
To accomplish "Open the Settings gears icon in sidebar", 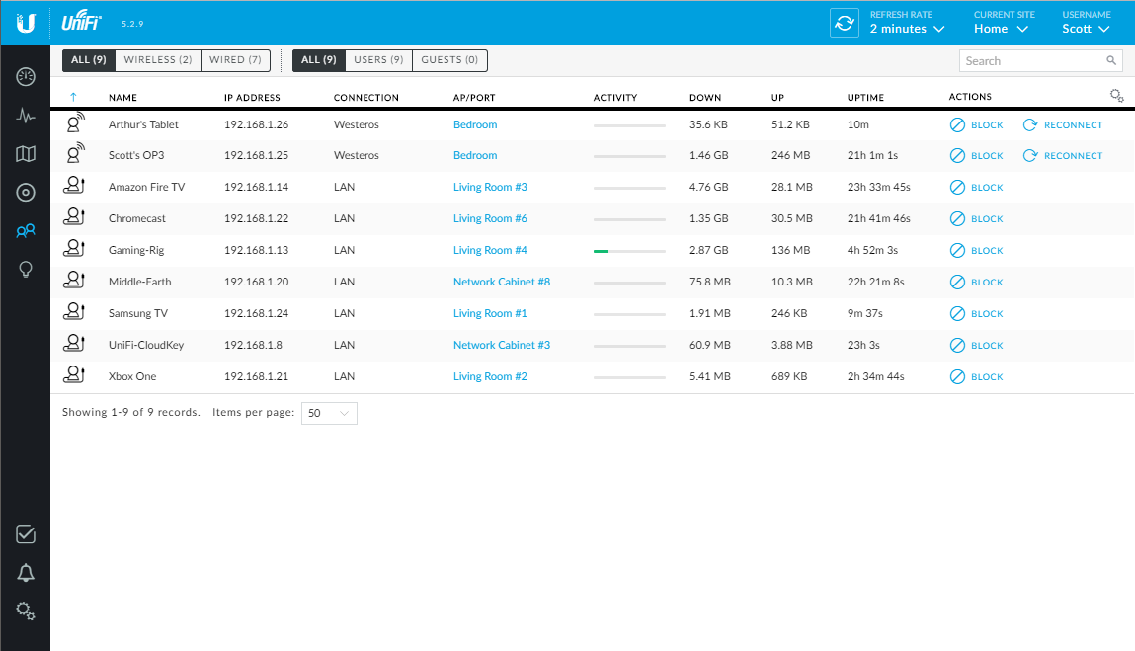I will (26, 611).
